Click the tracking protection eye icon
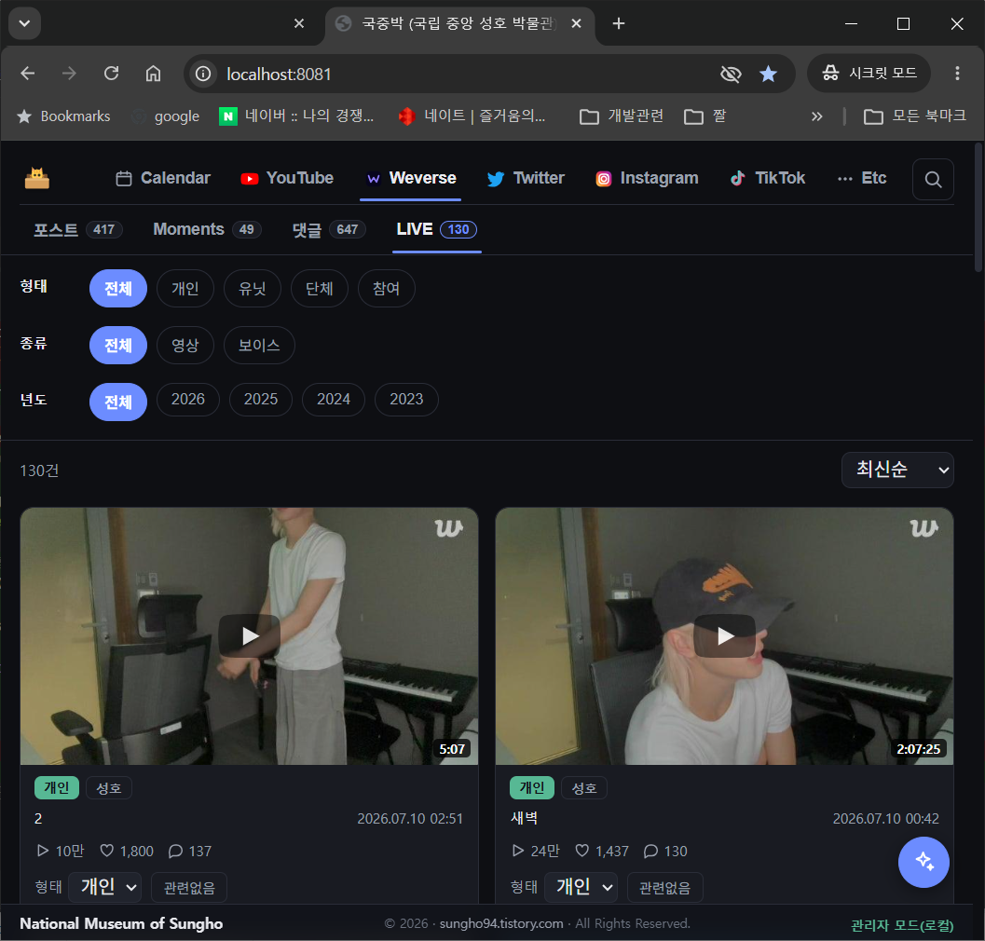Screen dimensions: 985x941 click(x=731, y=75)
